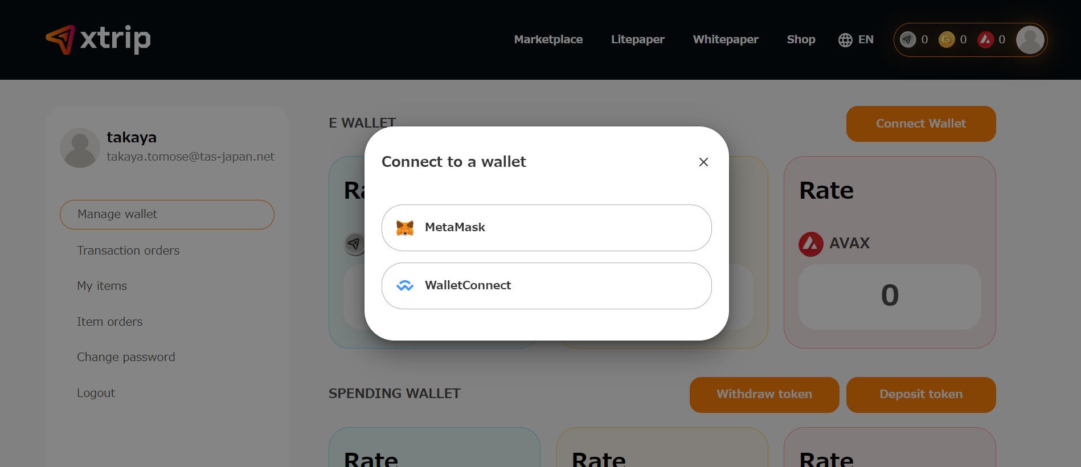Image resolution: width=1081 pixels, height=467 pixels.
Task: Click the gray token icon in header
Action: coord(908,40)
